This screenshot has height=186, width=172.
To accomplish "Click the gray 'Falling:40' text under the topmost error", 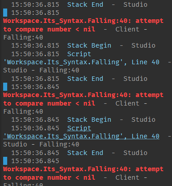I will [x=23, y=37].
